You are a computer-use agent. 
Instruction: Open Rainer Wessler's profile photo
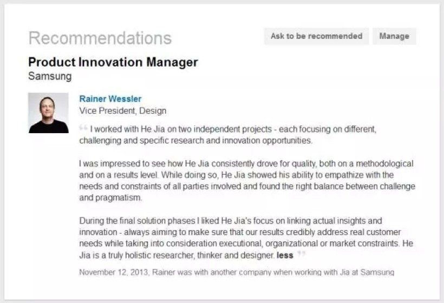point(48,113)
